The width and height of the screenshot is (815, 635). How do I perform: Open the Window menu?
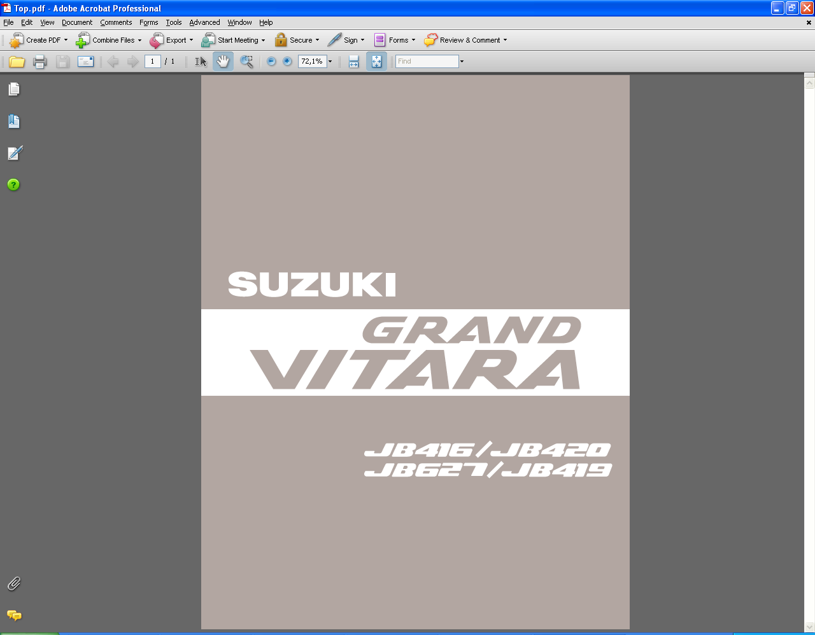click(240, 22)
